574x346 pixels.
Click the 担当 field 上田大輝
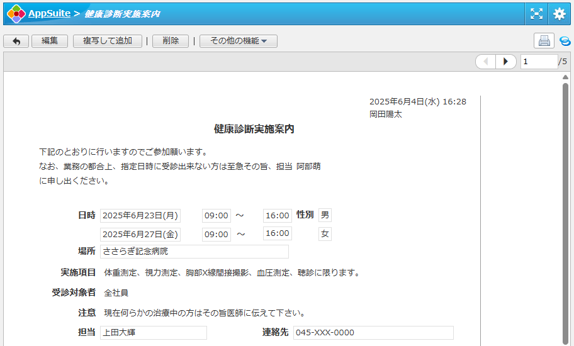[153, 333]
